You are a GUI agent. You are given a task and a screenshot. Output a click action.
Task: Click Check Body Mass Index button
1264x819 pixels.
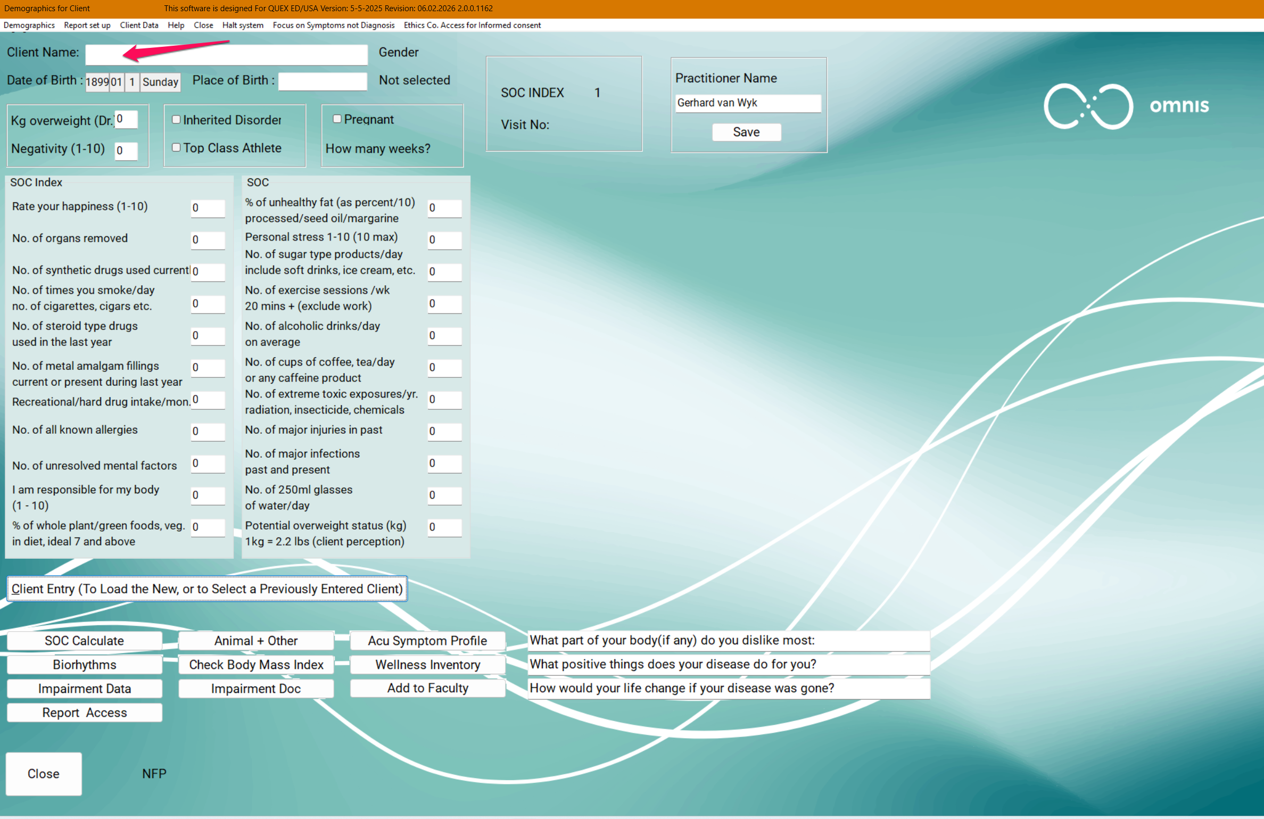256,665
